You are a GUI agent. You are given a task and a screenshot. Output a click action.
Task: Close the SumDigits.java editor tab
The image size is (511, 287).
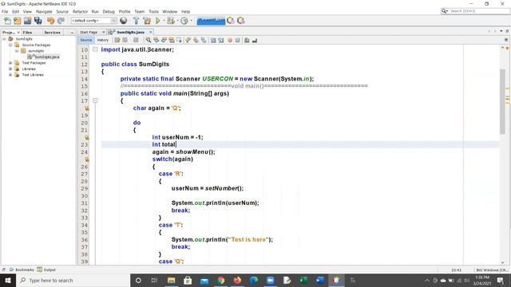[151, 32]
